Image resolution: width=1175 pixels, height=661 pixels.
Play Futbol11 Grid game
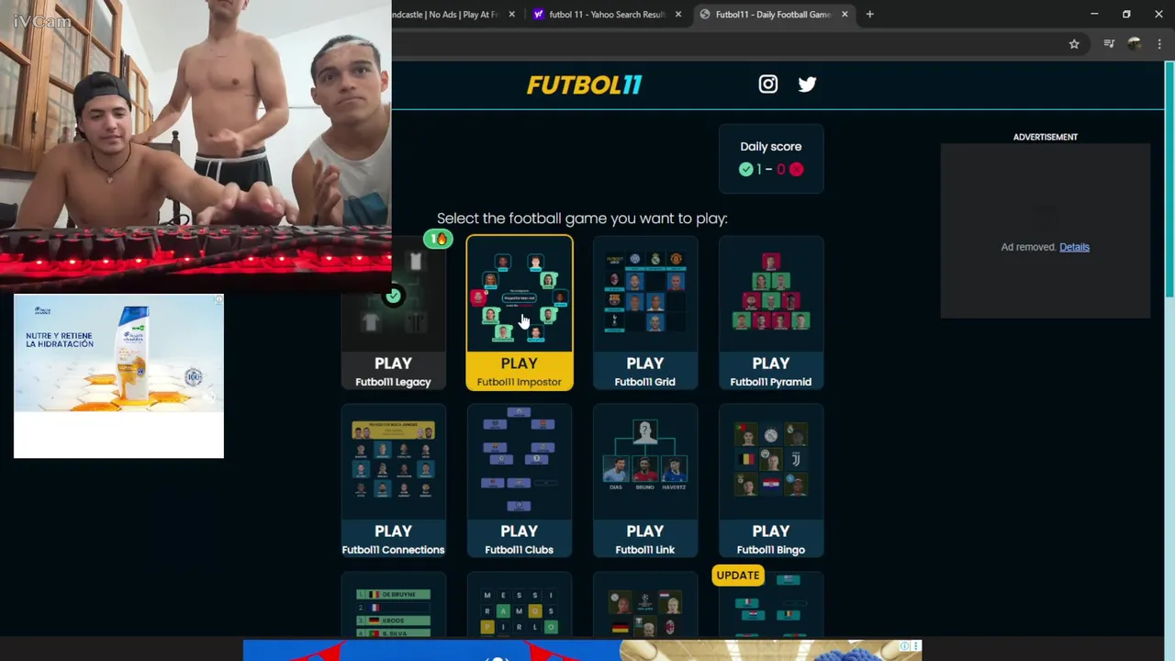click(x=645, y=313)
